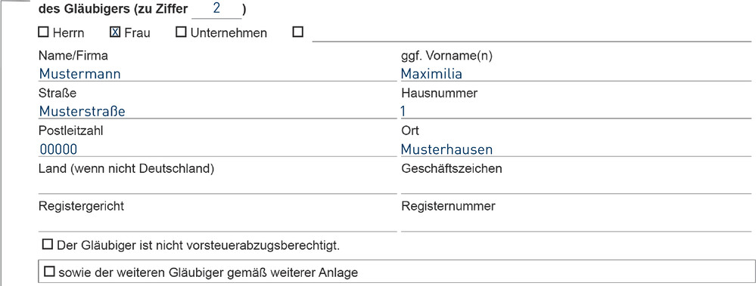Click the Ziffer number field containing 2
This screenshot has width=756, height=286.
click(x=216, y=10)
